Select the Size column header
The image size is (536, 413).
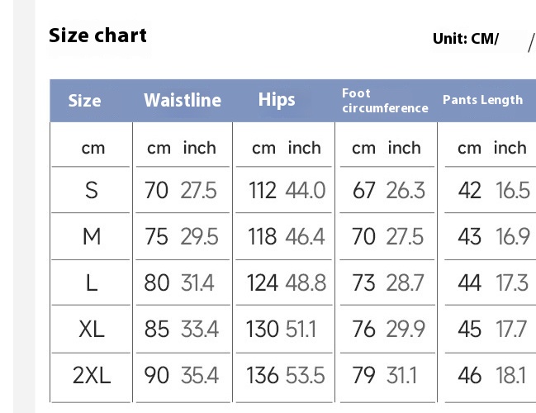[84, 101]
